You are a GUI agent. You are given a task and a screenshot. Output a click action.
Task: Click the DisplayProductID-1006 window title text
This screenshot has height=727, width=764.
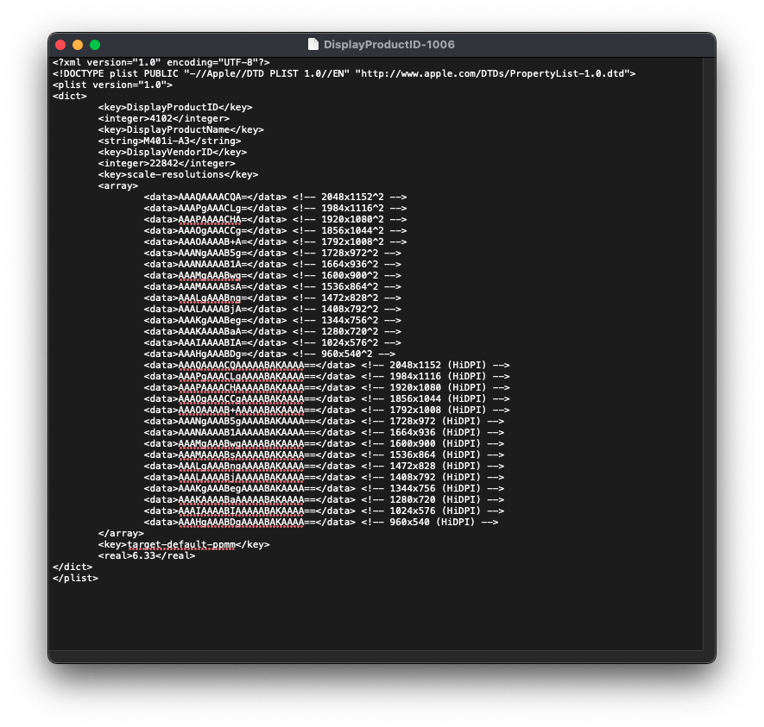coord(388,45)
